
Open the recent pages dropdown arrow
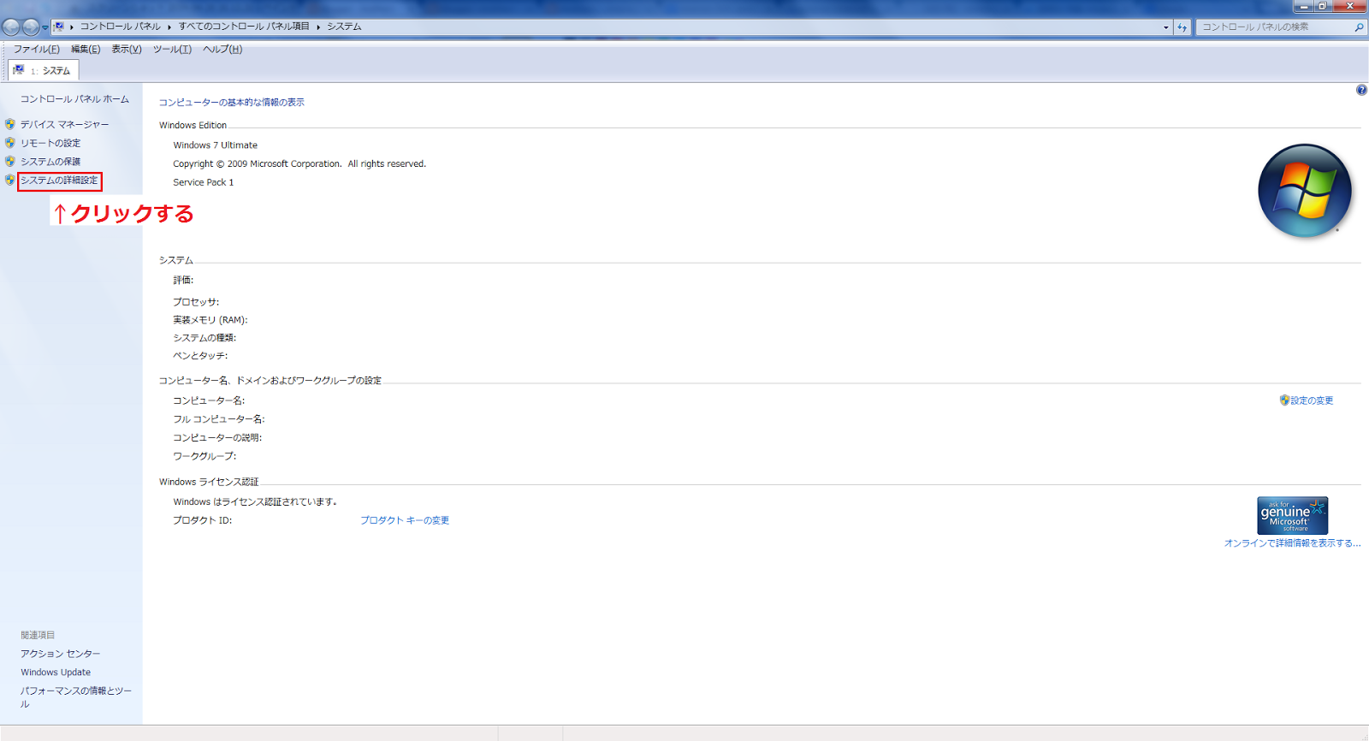pyautogui.click(x=45, y=27)
